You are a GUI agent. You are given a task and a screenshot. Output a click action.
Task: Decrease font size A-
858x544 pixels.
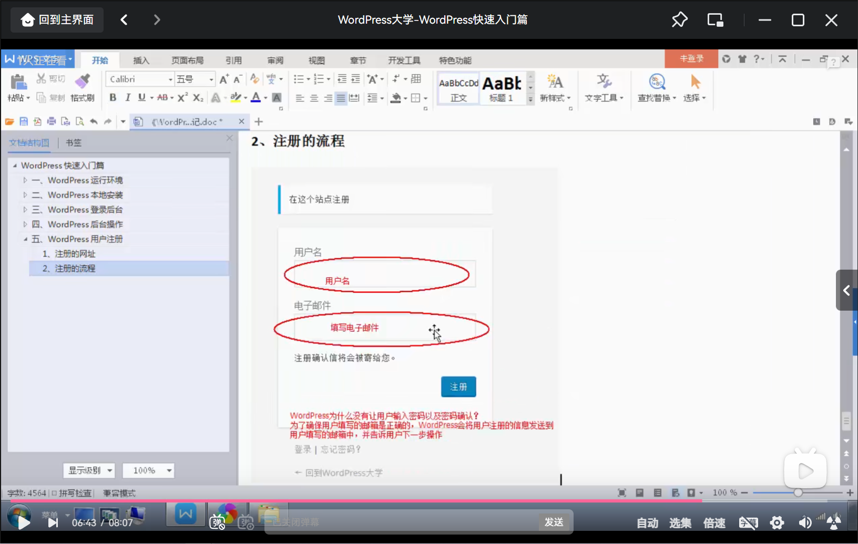click(238, 79)
